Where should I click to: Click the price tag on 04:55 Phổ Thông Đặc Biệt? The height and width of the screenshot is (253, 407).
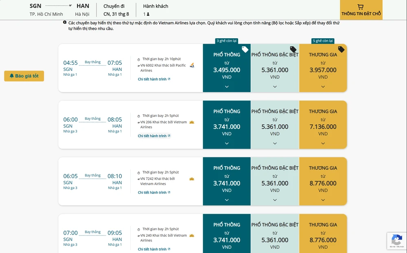point(293,49)
